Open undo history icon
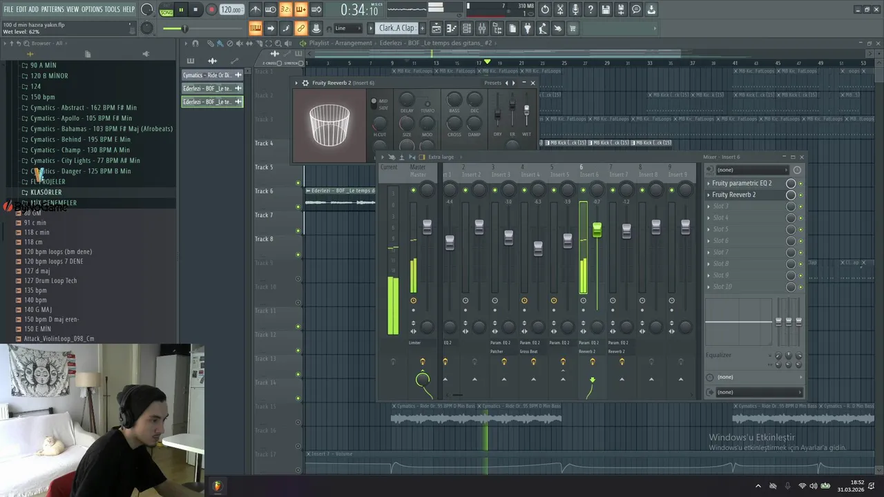 (x=545, y=10)
